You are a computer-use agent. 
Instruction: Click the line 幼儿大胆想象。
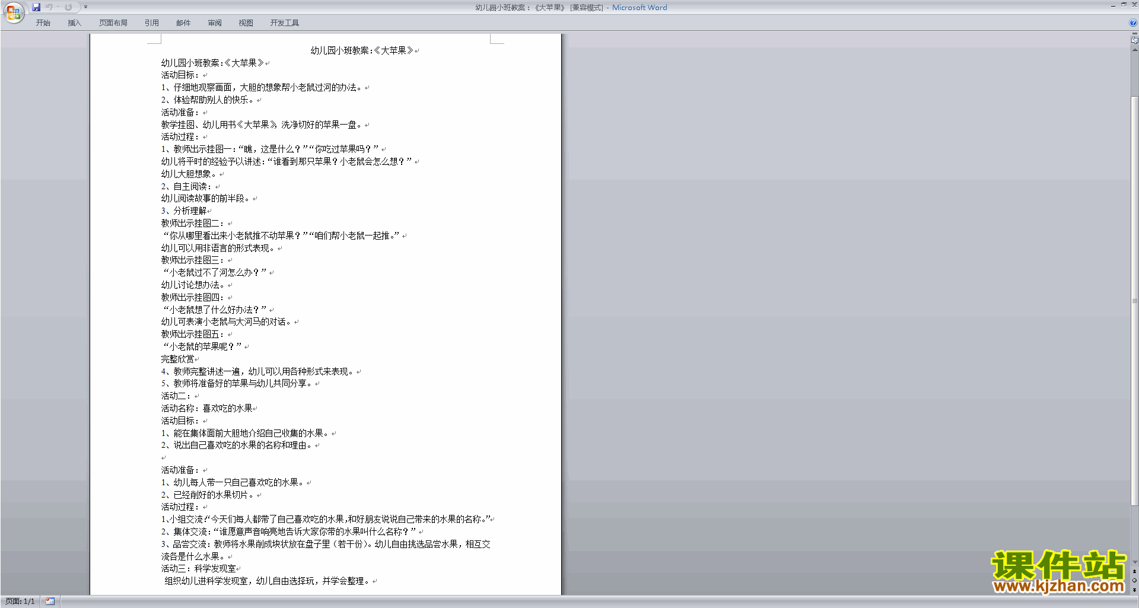(x=189, y=174)
